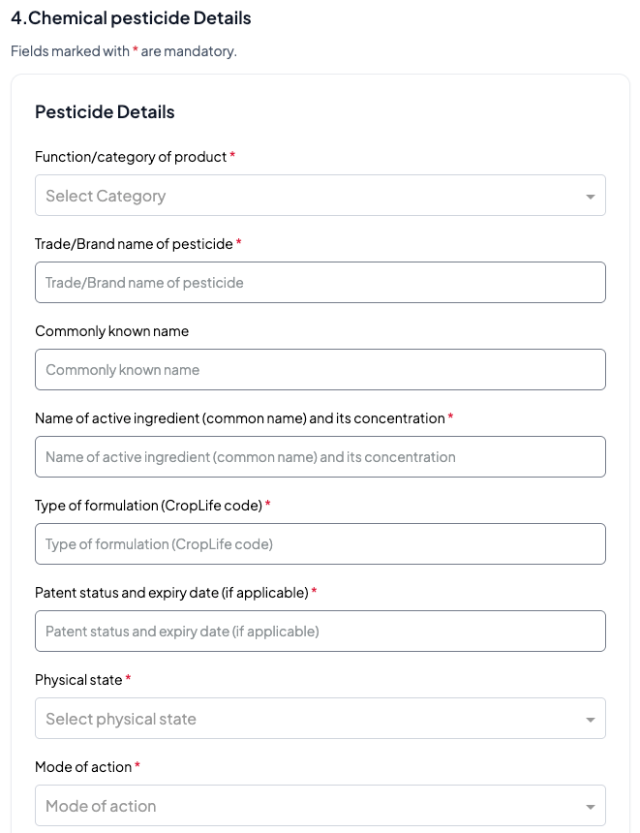This screenshot has height=833, width=640.
Task: Click the "Name of active ingredient" label
Action: tap(239, 418)
